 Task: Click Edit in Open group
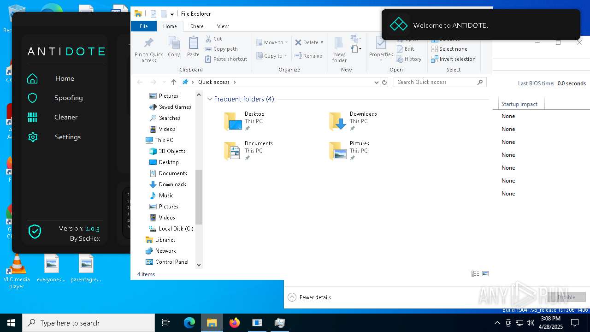[x=406, y=49]
